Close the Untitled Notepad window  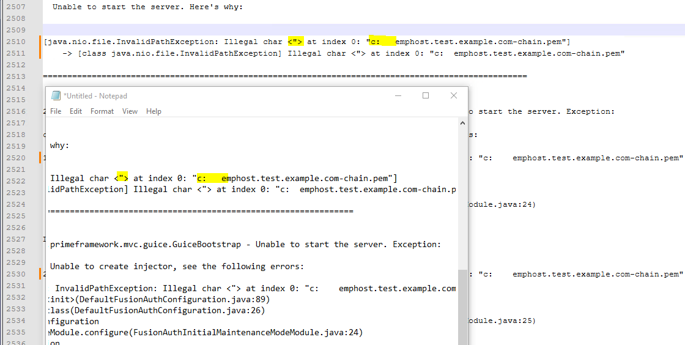[x=454, y=95]
